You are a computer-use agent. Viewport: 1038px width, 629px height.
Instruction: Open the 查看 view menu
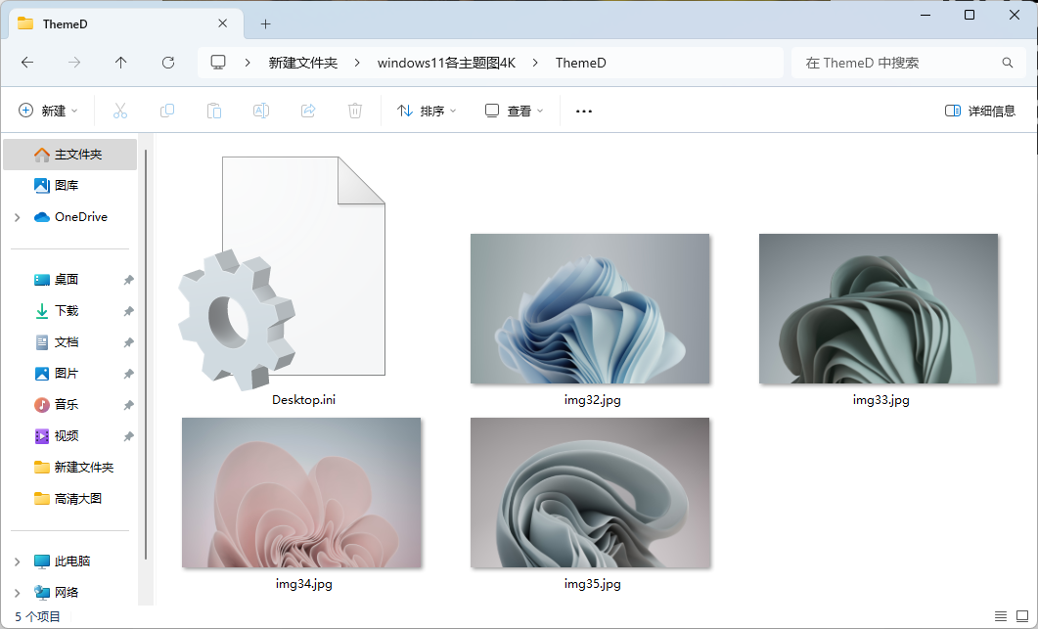(x=515, y=111)
